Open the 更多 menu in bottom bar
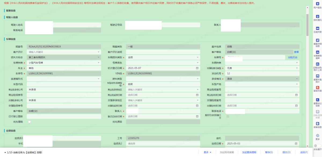 click(x=207, y=152)
